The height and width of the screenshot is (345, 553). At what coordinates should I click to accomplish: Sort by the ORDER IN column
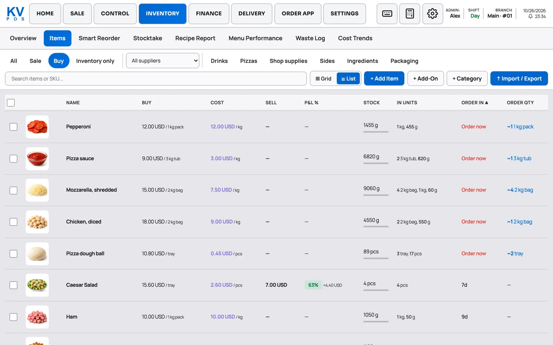475,102
